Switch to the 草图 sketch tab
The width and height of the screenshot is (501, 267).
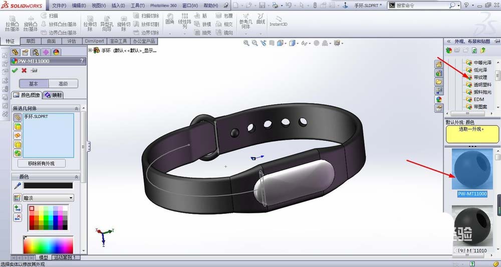click(31, 41)
